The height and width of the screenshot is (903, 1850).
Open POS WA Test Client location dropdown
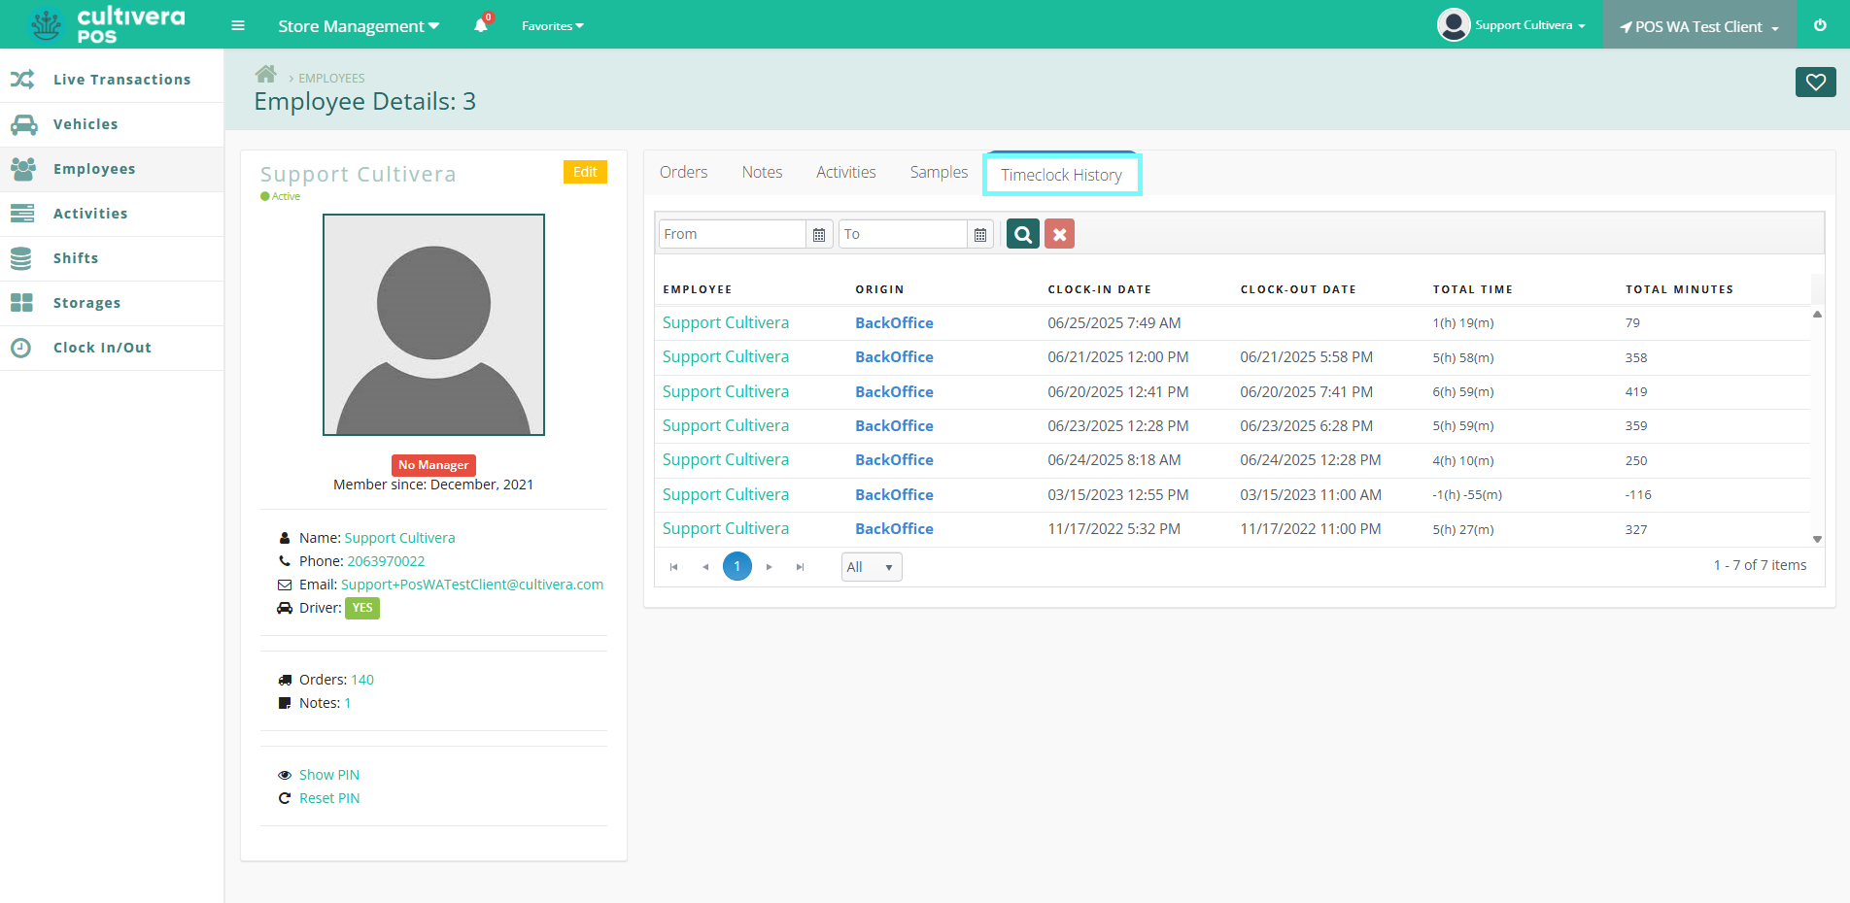[1699, 26]
